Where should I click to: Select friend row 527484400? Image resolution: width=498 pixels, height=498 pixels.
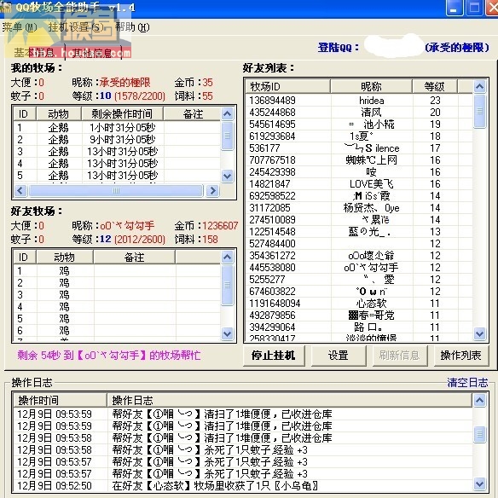point(359,244)
